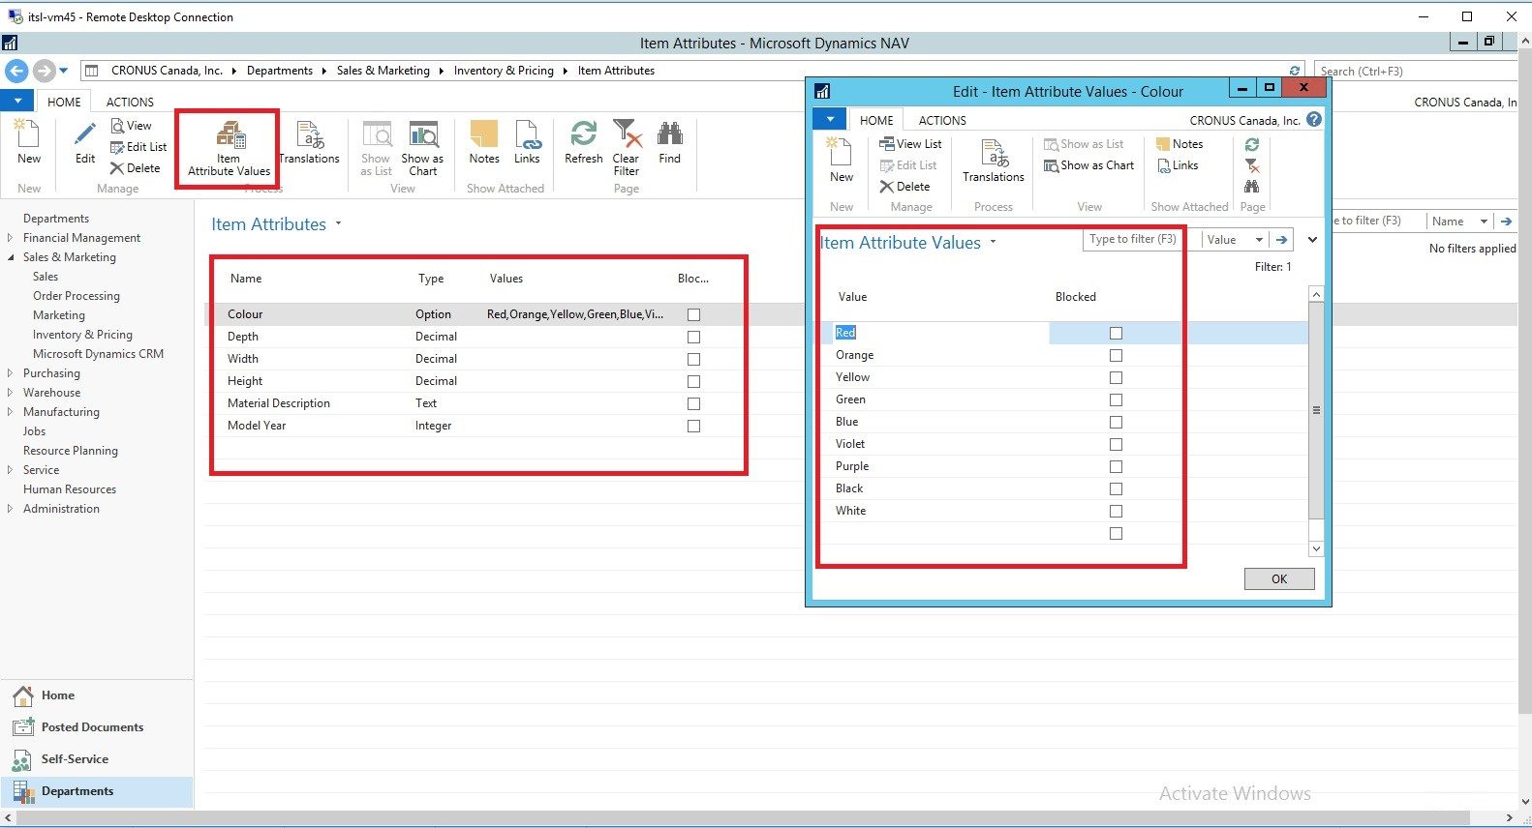Open Home in navigation pane

tap(58, 695)
